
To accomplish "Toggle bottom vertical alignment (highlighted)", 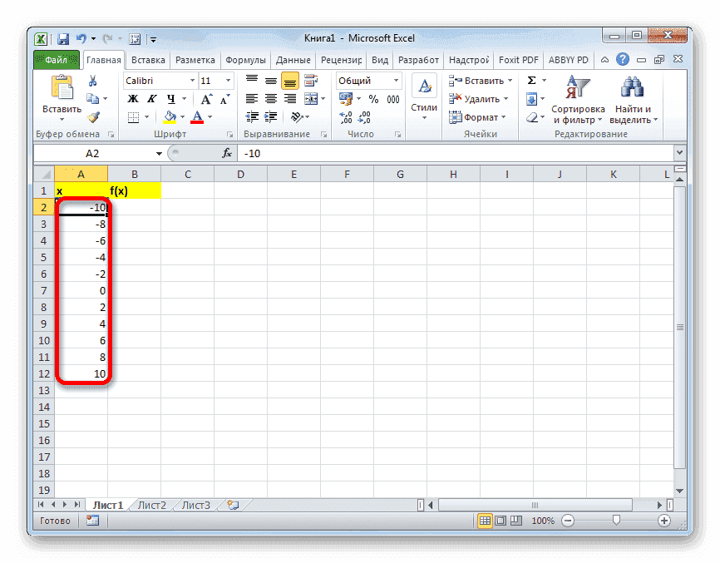I will [x=290, y=81].
